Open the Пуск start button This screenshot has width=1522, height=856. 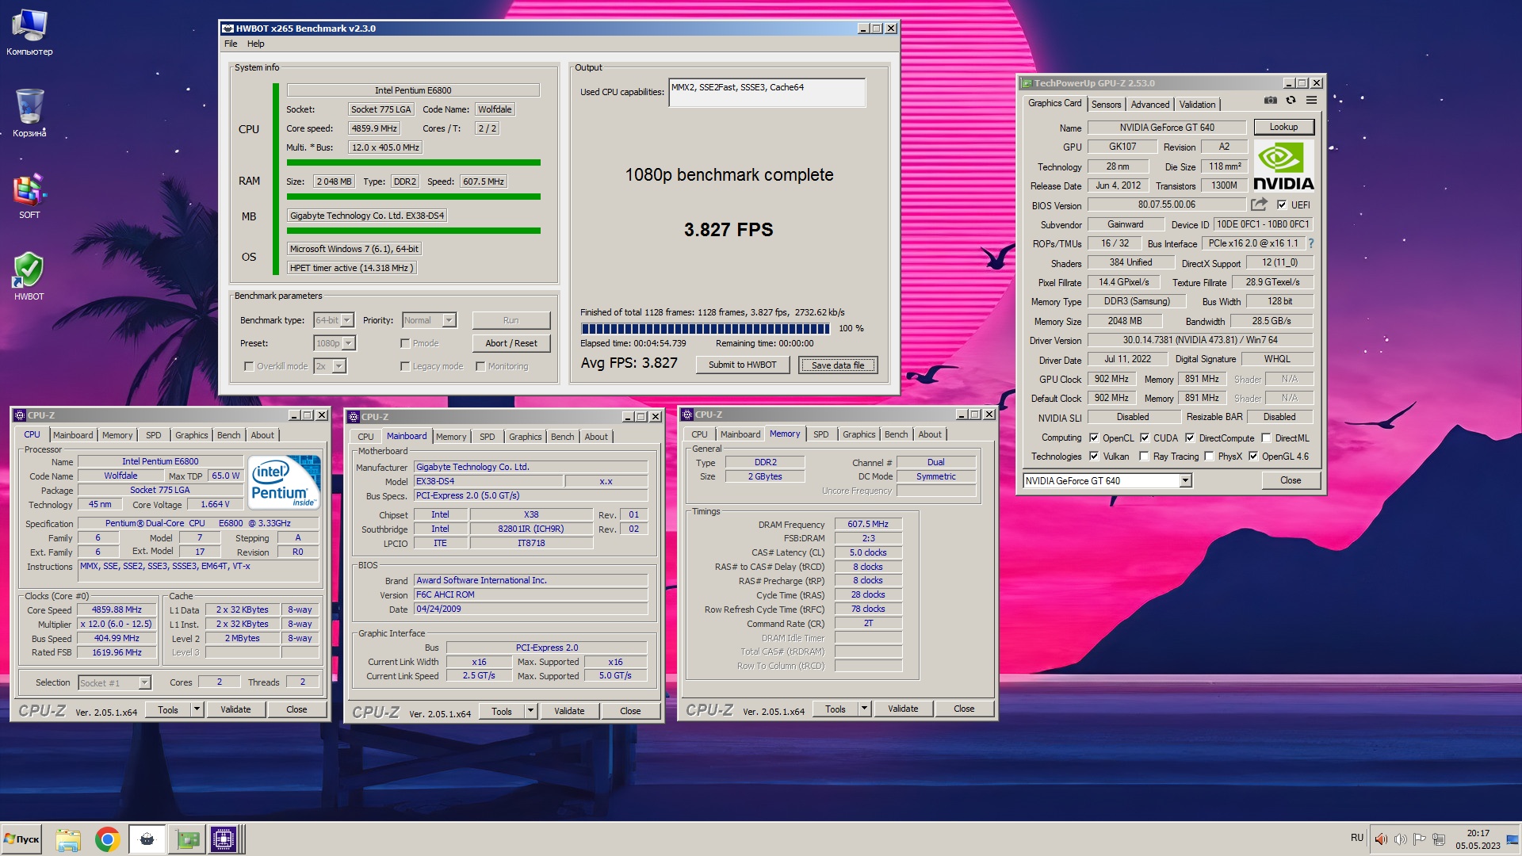(x=22, y=839)
